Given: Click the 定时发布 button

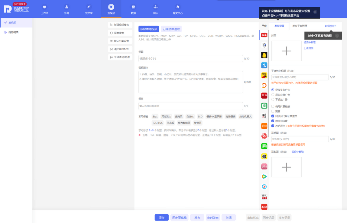Looking at the screenshot, I should 213,218.
